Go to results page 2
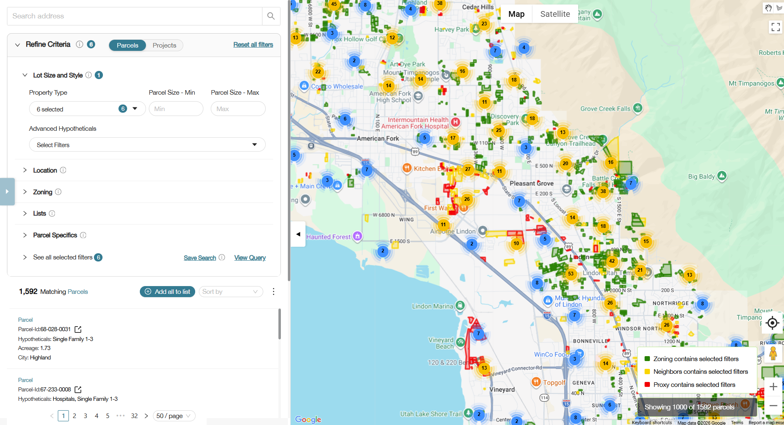 tap(74, 416)
